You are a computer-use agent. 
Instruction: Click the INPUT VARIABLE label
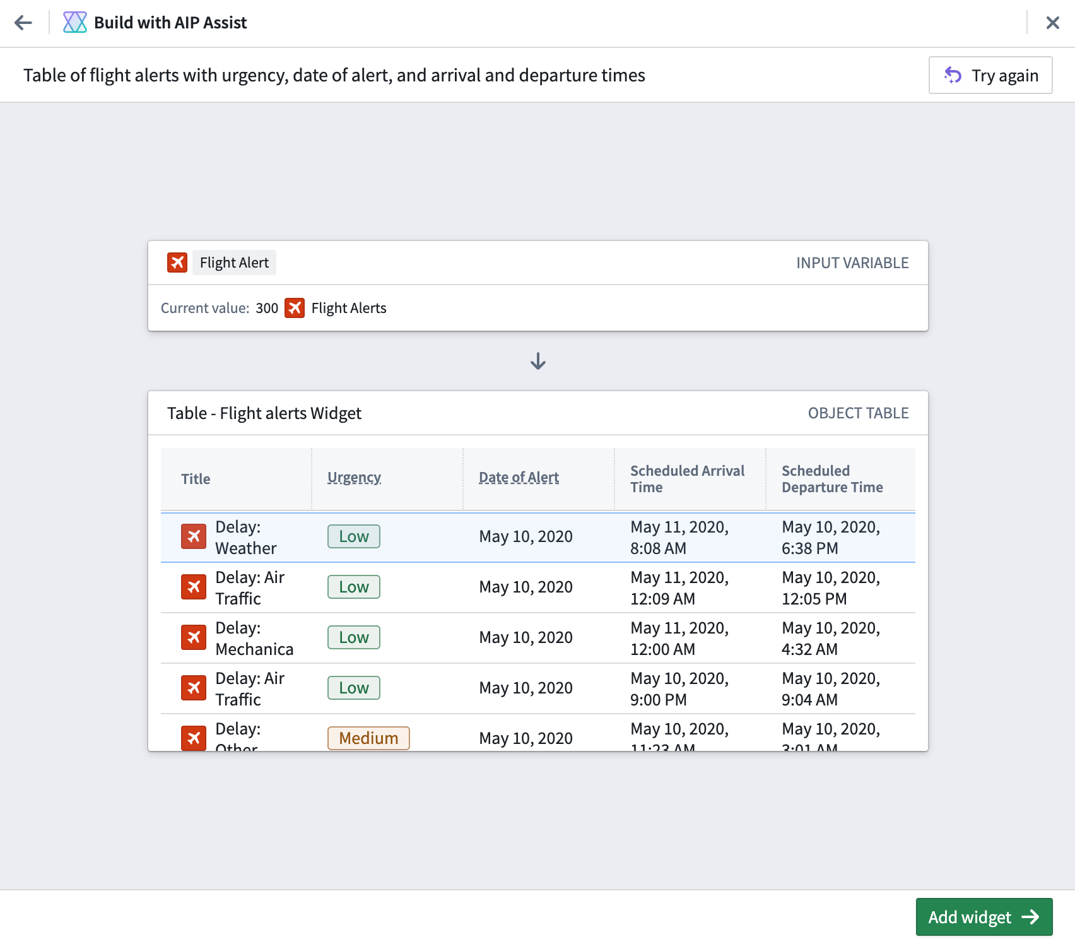pyautogui.click(x=852, y=263)
